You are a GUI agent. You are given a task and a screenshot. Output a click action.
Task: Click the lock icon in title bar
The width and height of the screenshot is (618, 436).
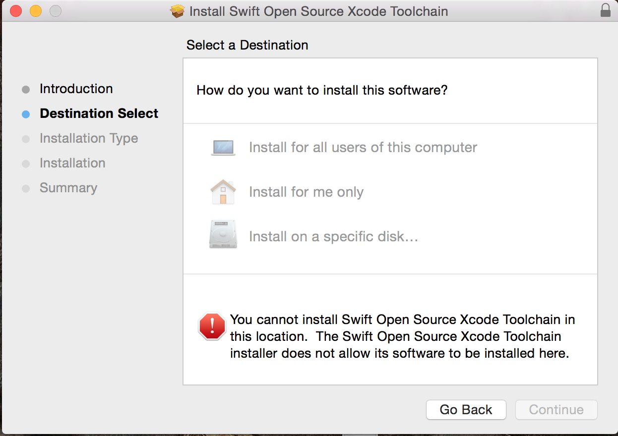605,10
